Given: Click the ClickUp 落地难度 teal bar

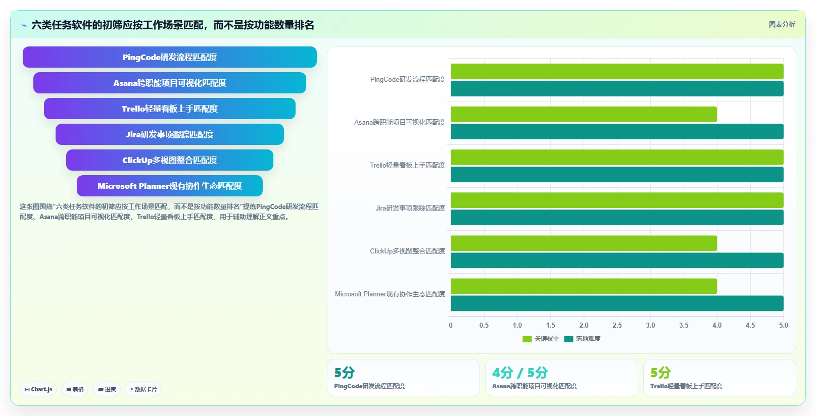Looking at the screenshot, I should coord(617,260).
